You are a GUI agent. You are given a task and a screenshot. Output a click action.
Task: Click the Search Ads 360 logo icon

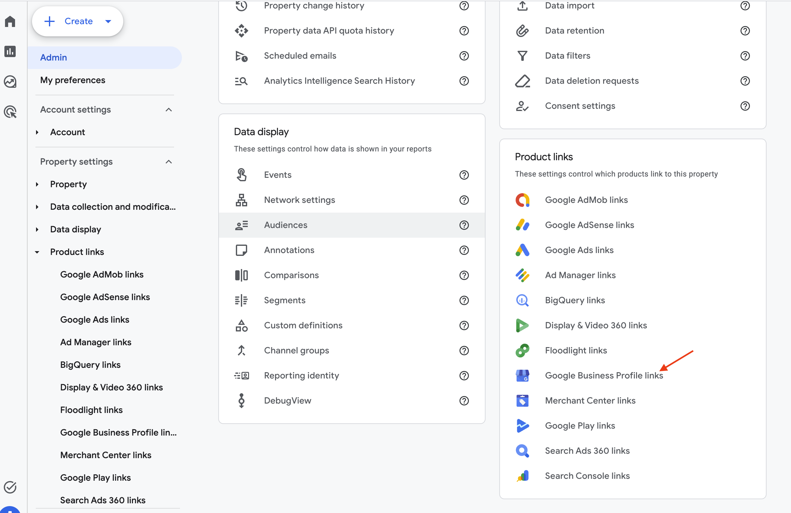click(523, 451)
